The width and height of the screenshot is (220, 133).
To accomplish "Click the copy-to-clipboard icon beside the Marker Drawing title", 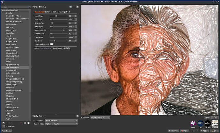I will (x=70, y=6).
